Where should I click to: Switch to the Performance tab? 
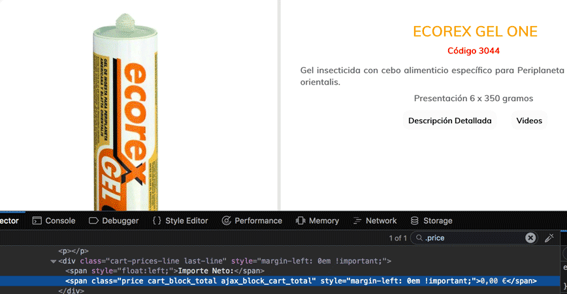click(x=252, y=221)
